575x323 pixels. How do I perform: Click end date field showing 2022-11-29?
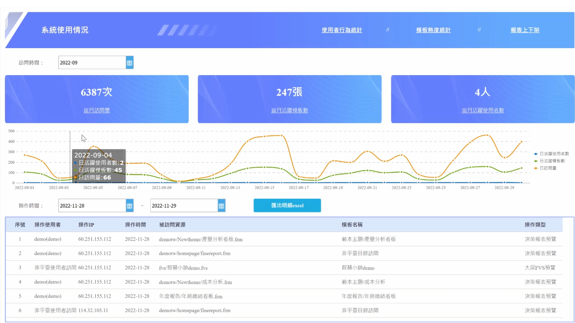(x=184, y=206)
